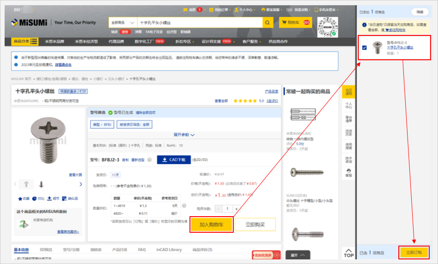Click the 立即购买 button

255,224
